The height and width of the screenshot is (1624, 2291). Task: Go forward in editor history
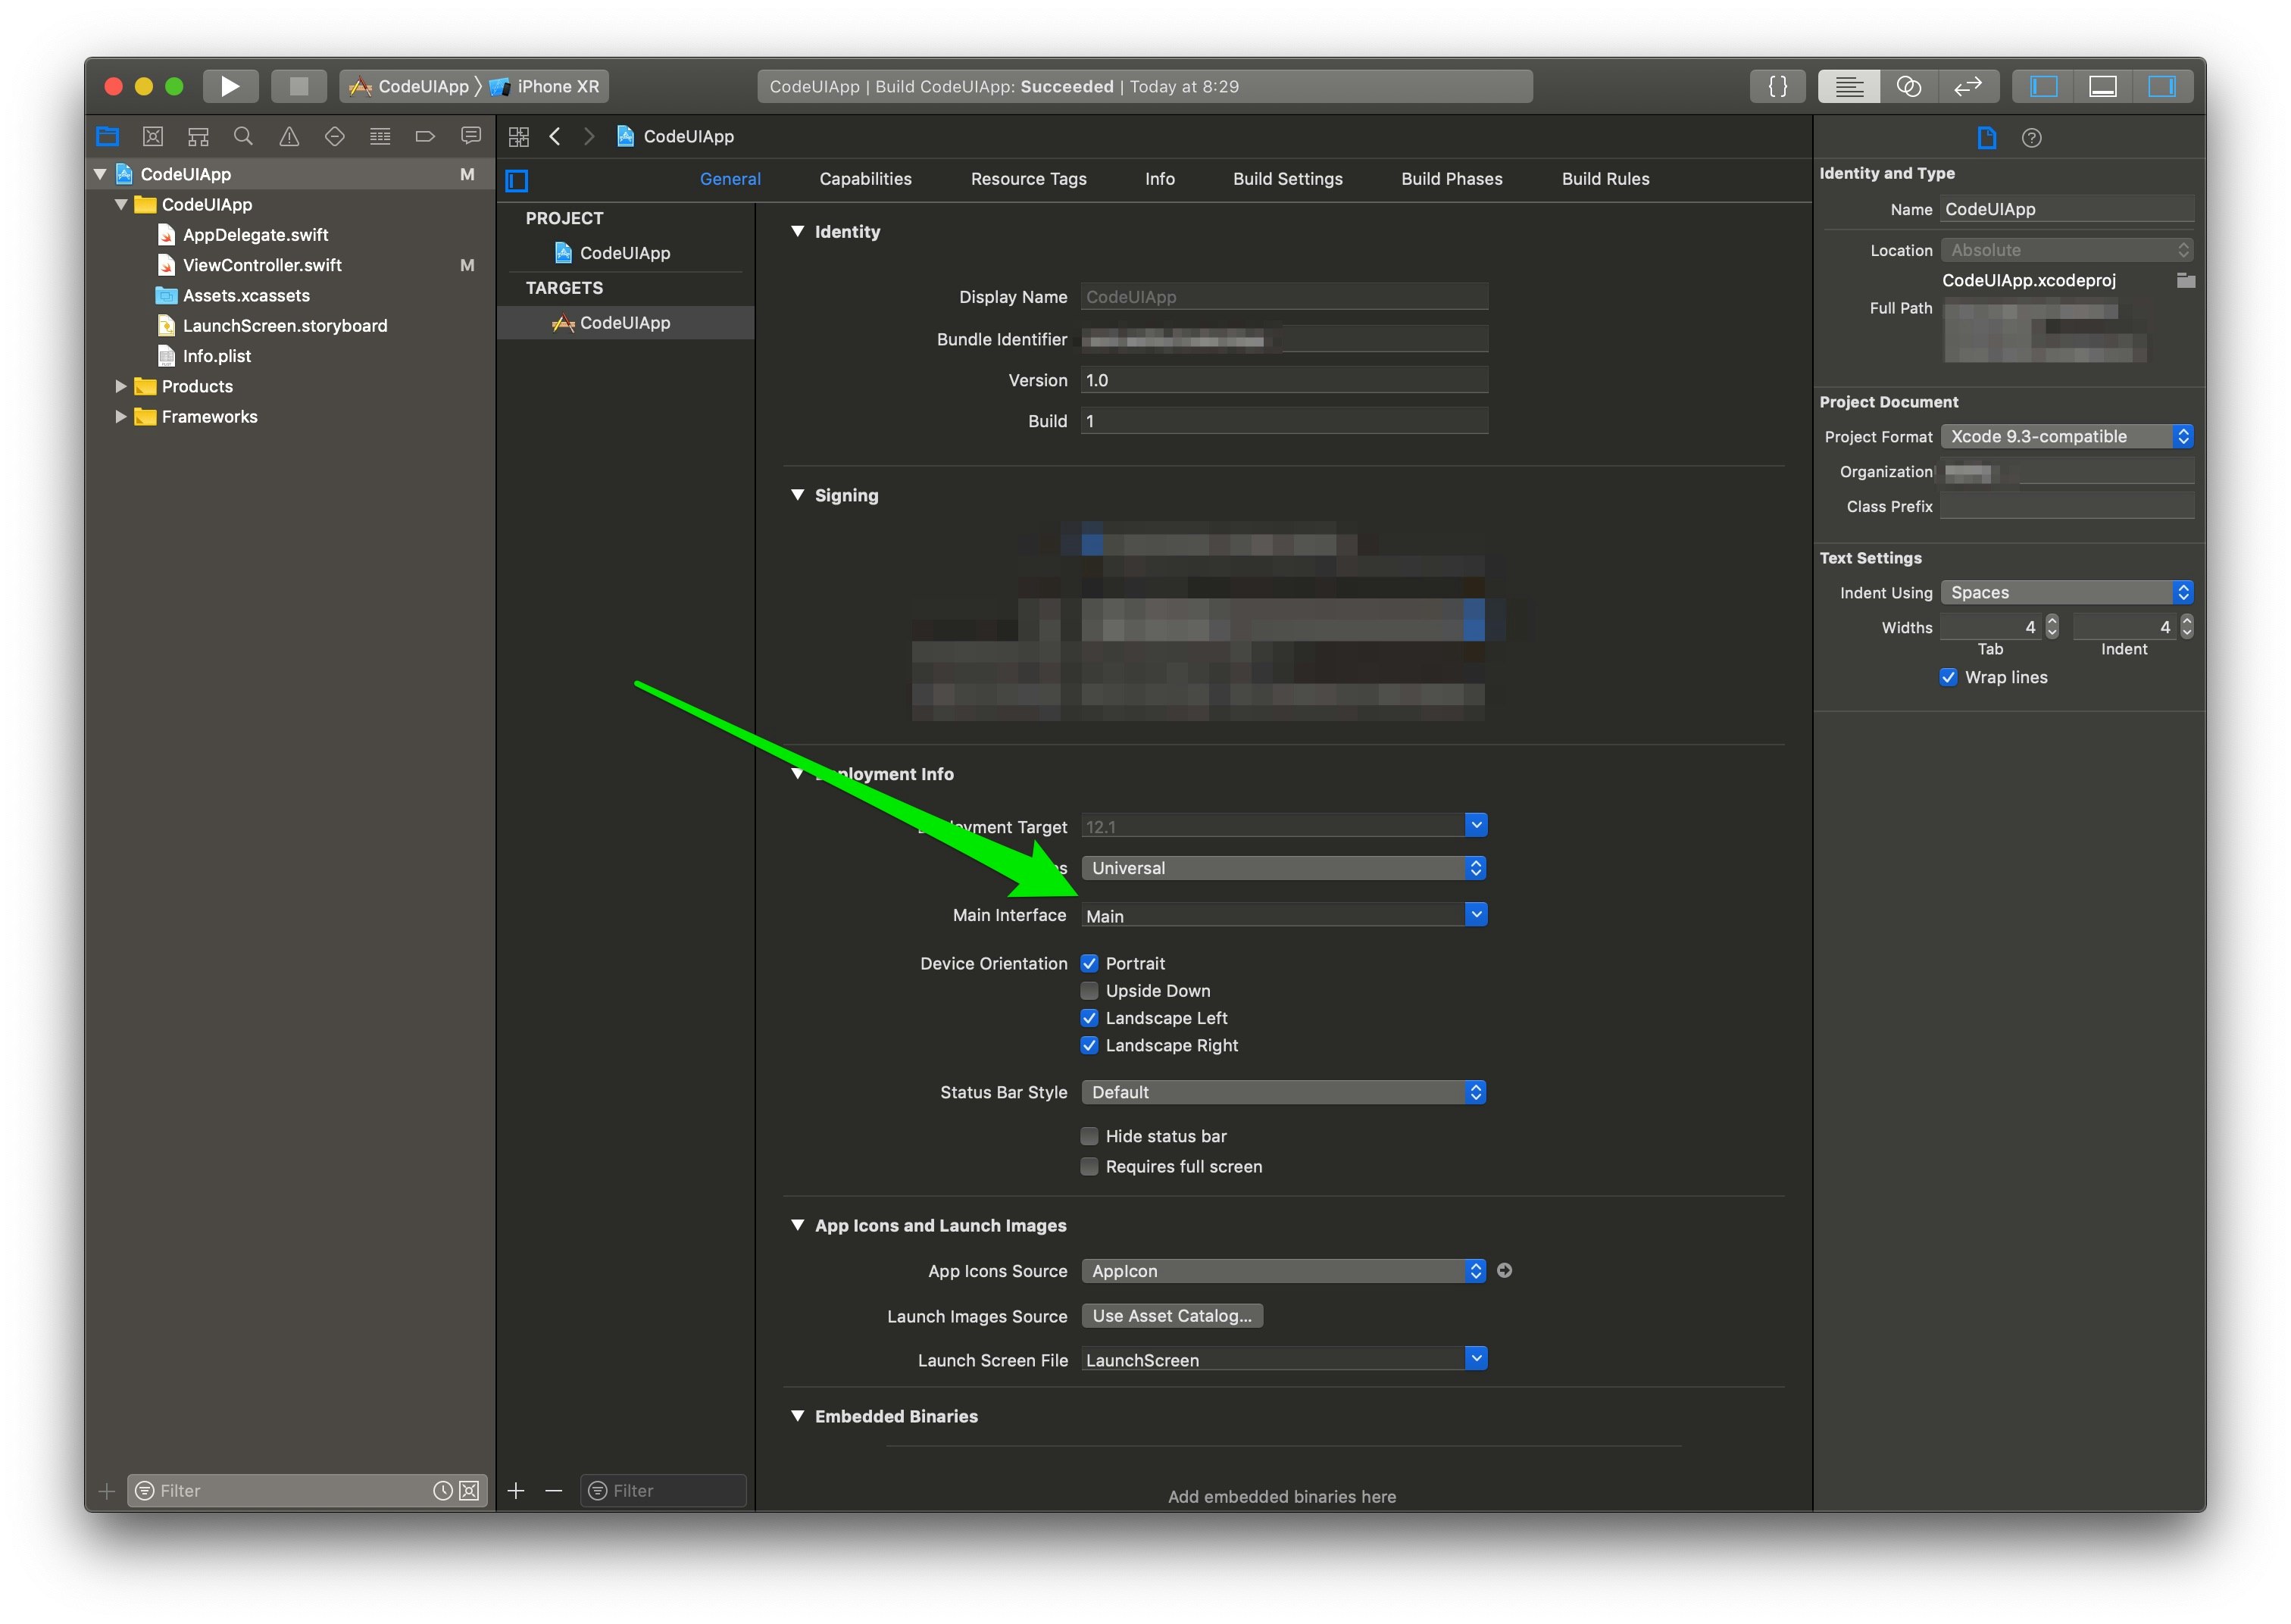coord(589,137)
